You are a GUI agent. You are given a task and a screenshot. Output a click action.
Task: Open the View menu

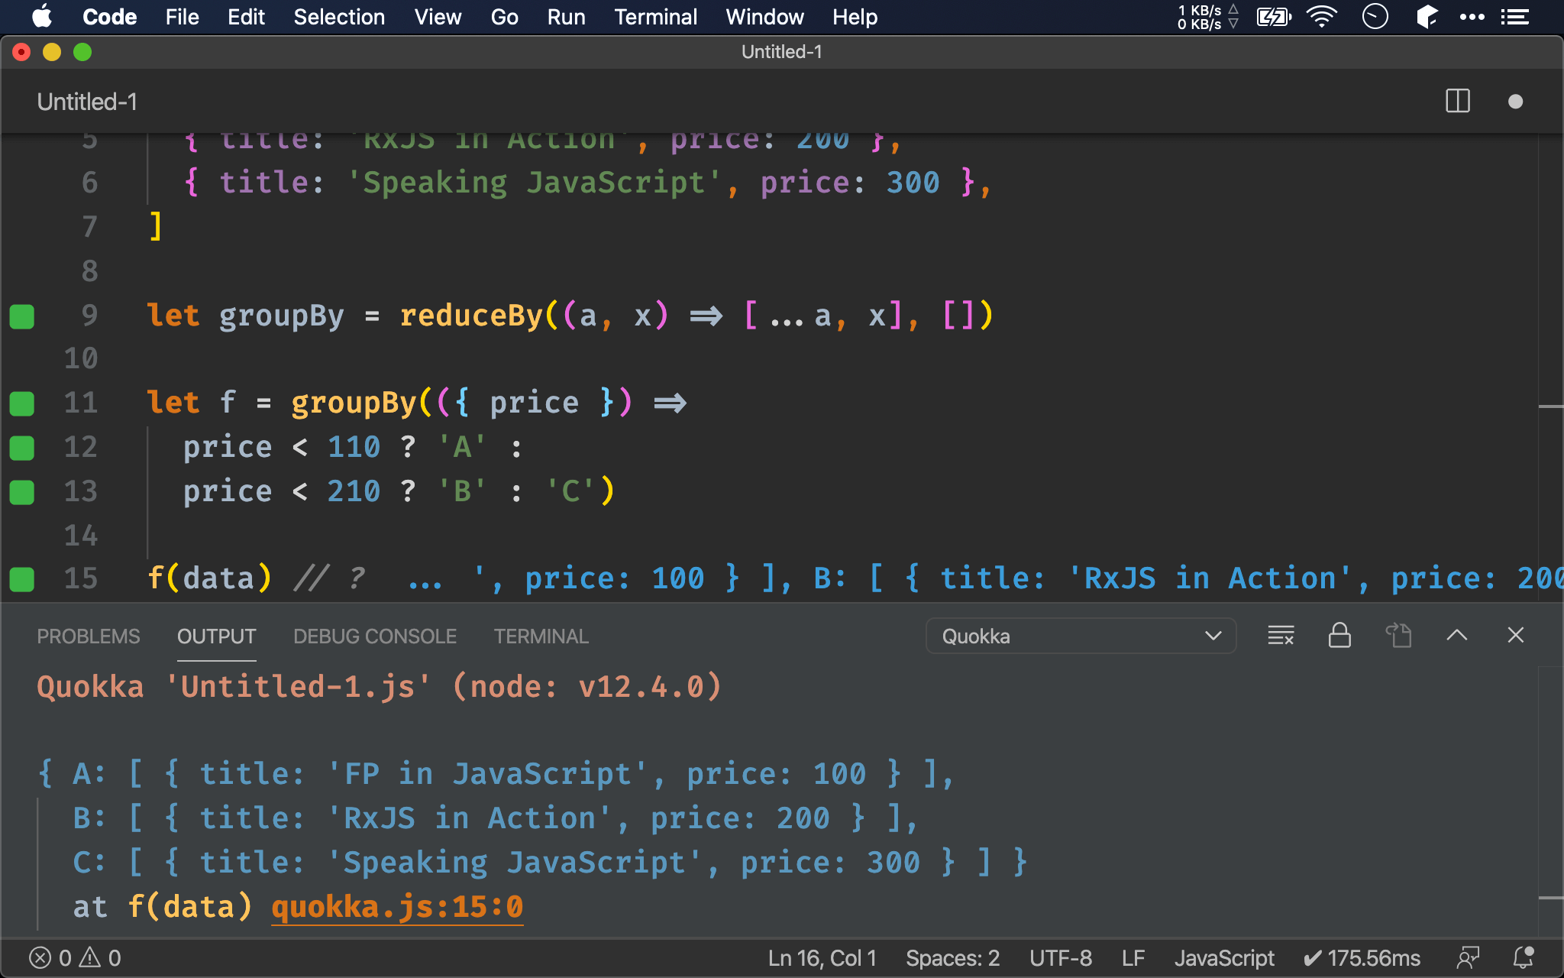[438, 17]
